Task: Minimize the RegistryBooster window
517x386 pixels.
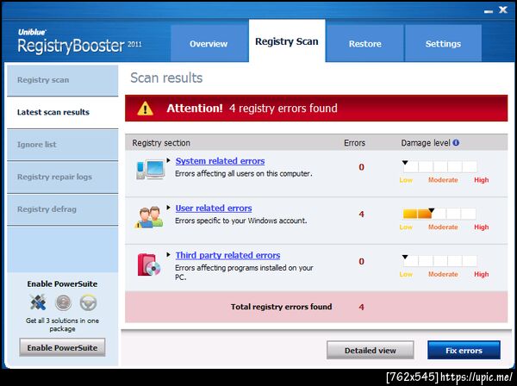Action: point(489,11)
